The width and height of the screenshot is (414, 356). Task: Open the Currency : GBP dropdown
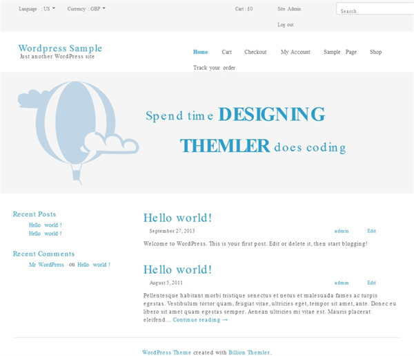(x=86, y=9)
